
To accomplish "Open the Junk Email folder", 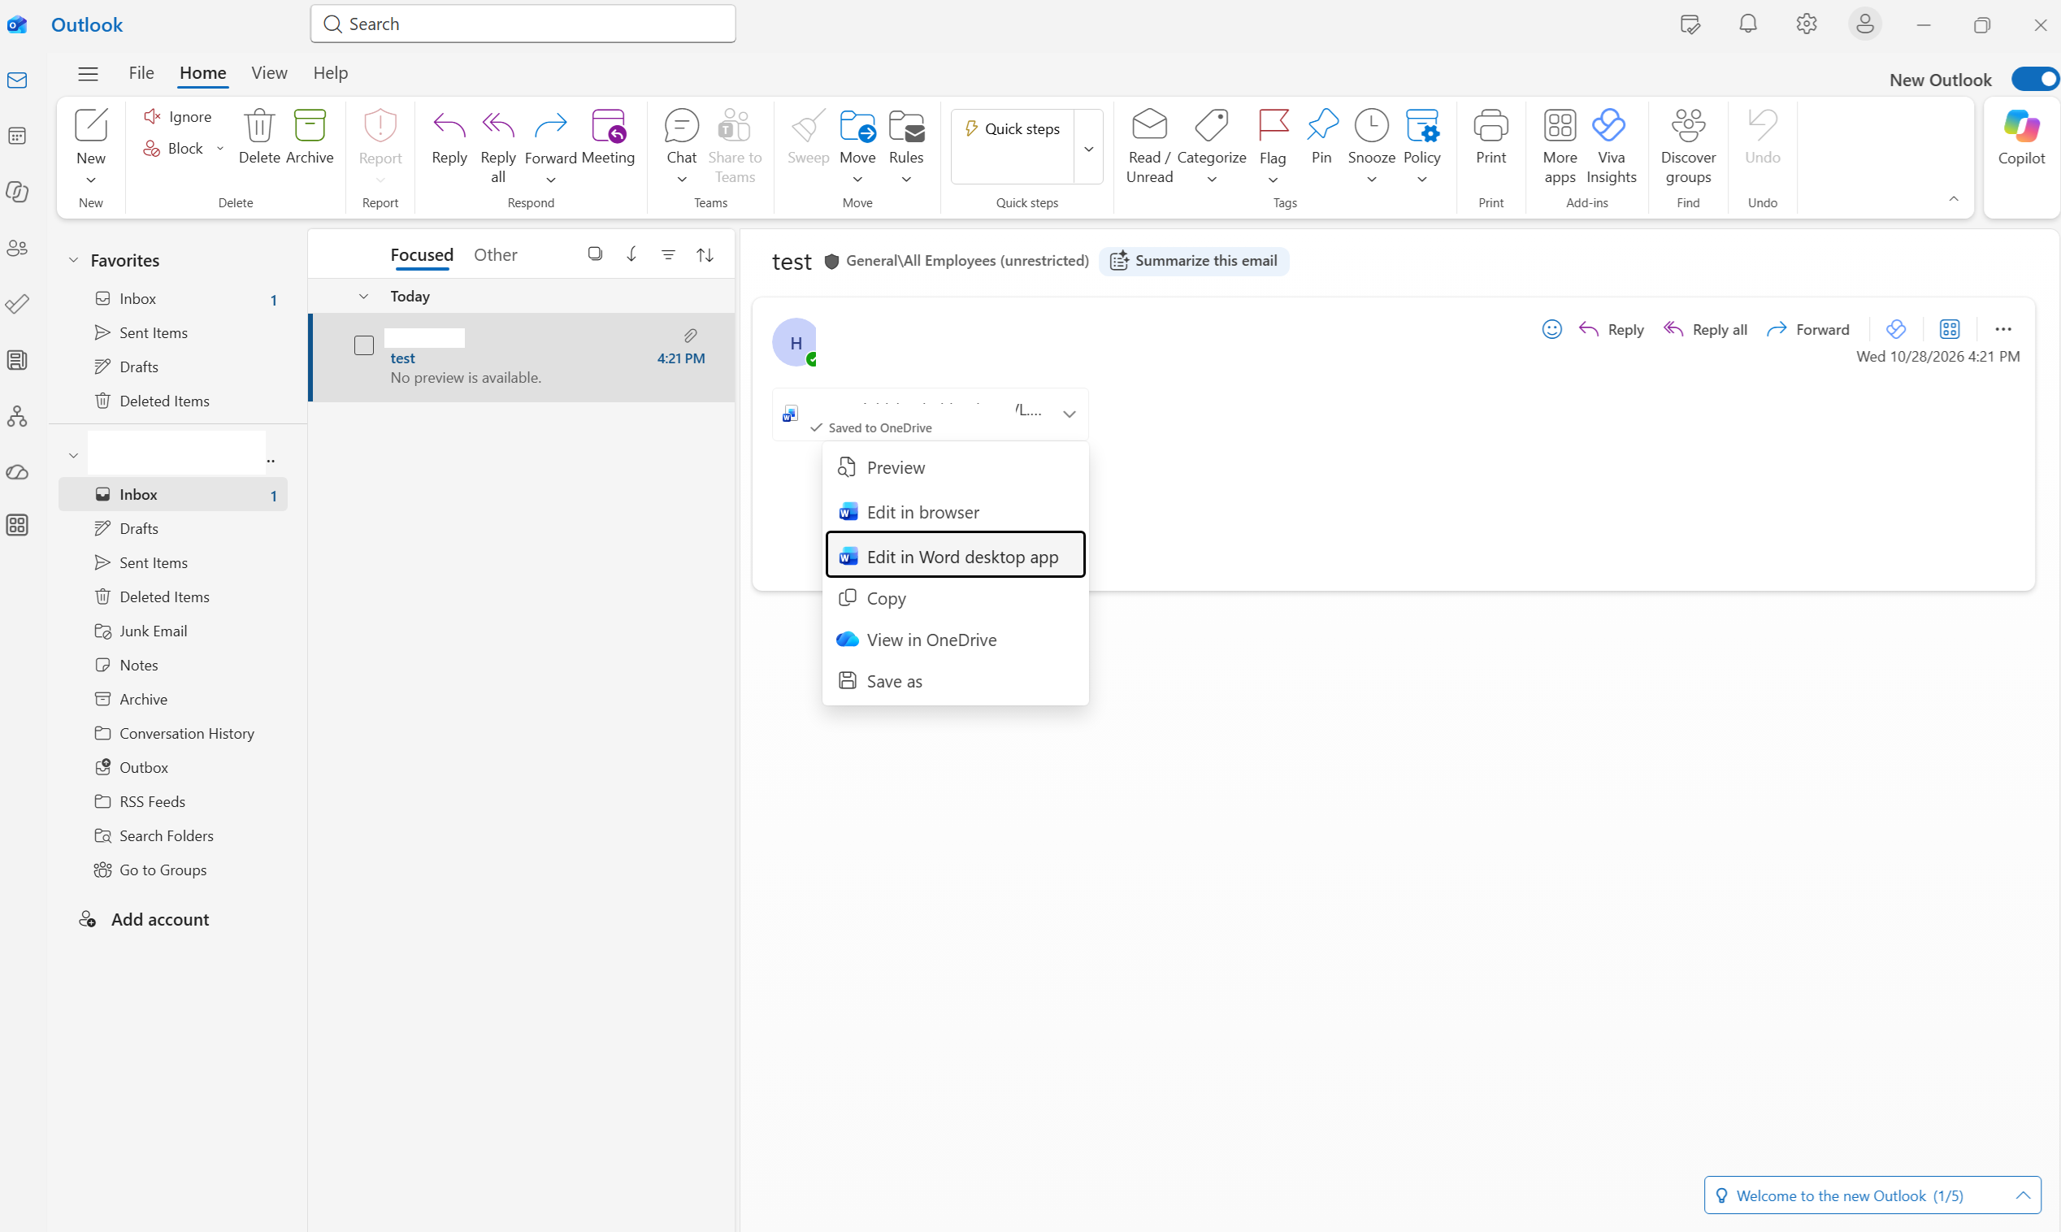I will click(172, 631).
